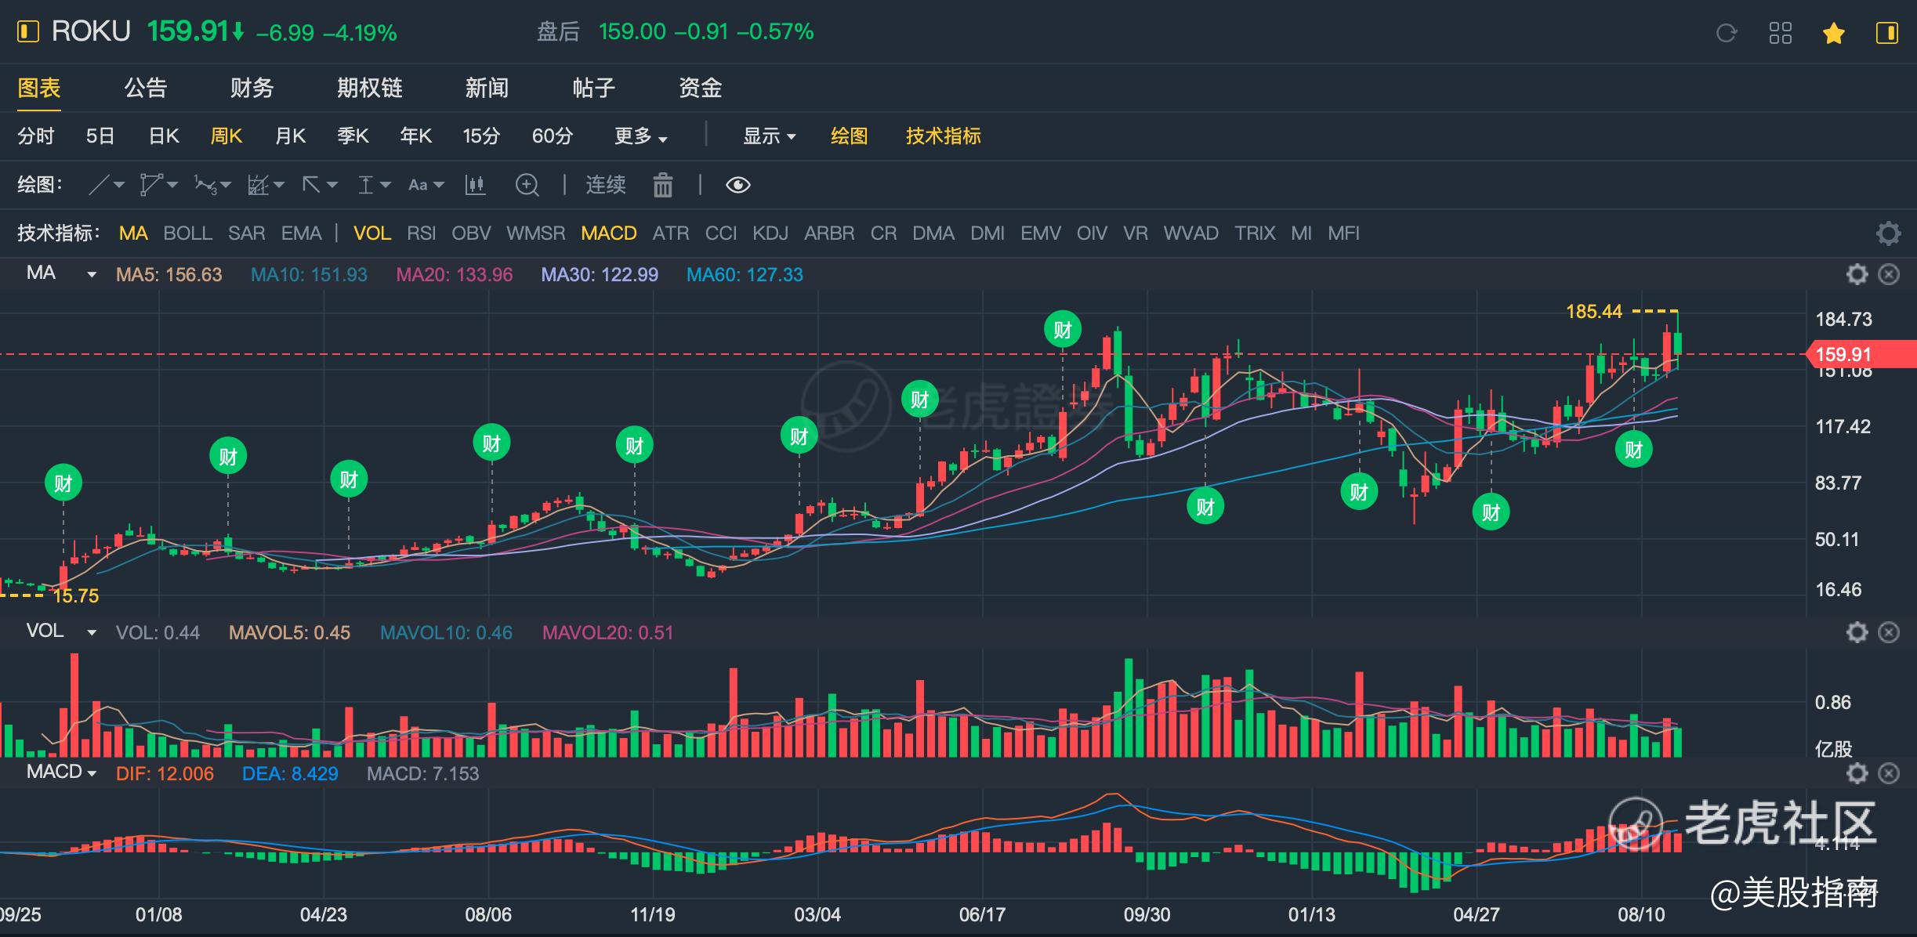Expand the MACD indicator selector dropdown

click(x=61, y=772)
